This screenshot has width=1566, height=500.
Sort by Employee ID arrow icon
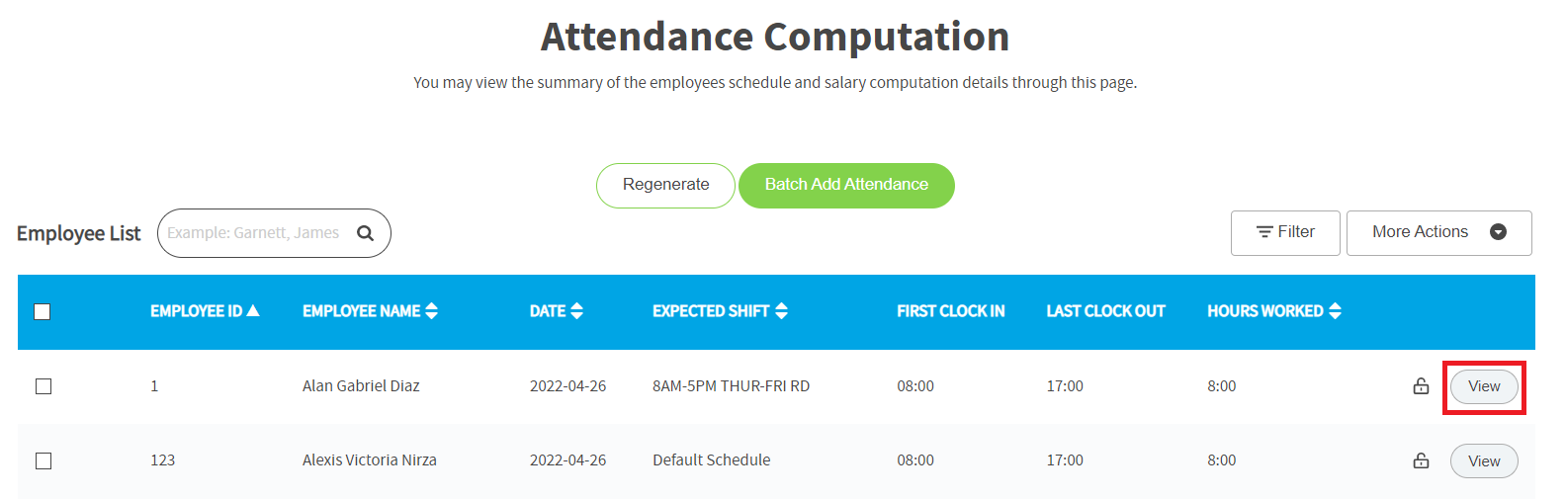pyautogui.click(x=253, y=310)
